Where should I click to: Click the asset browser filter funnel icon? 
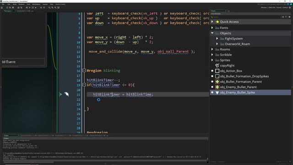[286, 17]
